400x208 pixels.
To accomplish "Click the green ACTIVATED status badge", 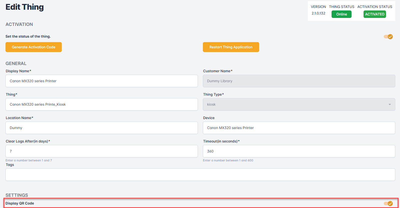I will [375, 14].
